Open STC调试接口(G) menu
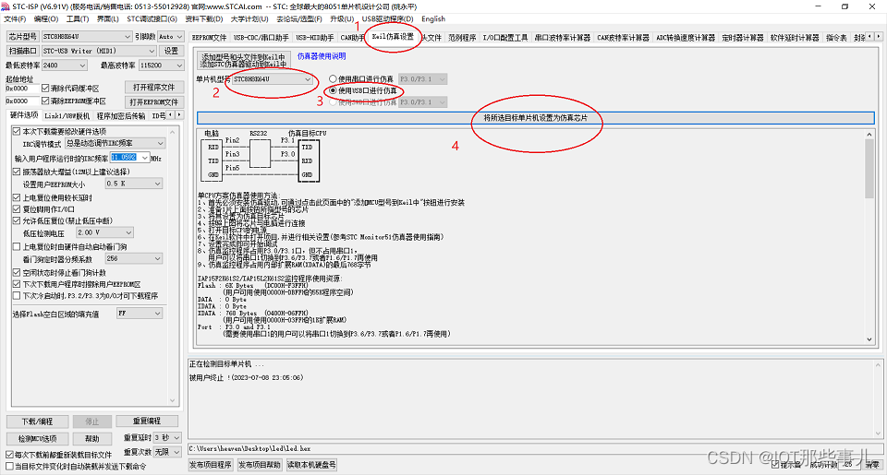The image size is (887, 475). click(x=152, y=18)
